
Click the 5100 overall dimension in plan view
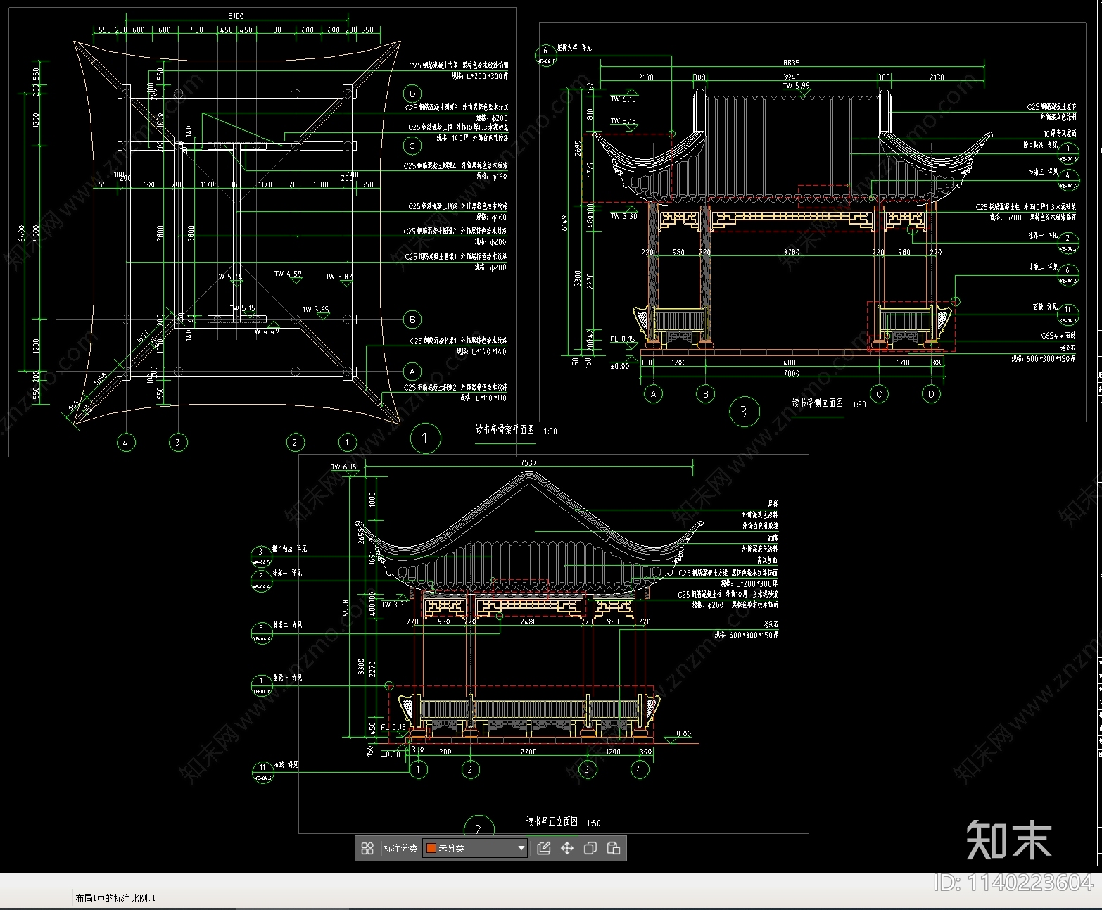point(236,16)
